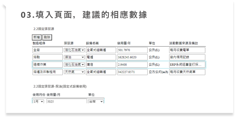
Task: Click the 設備名稱 column header
Action: click(92, 43)
